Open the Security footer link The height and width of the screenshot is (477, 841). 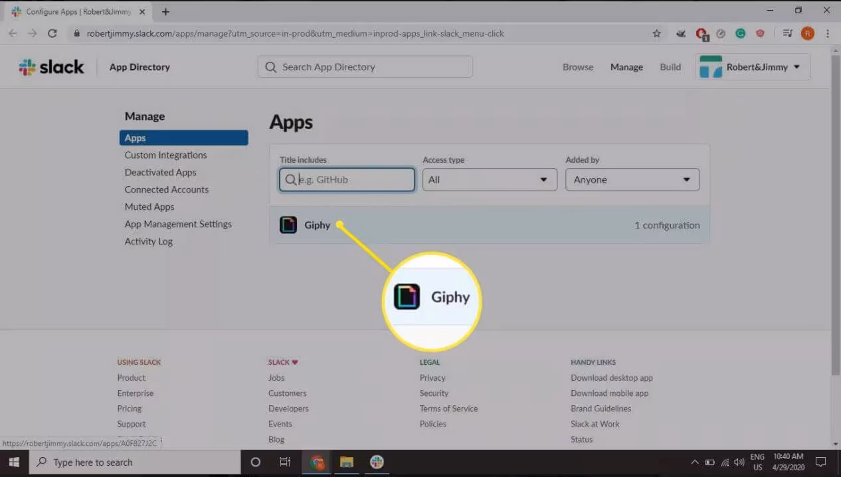pos(434,393)
